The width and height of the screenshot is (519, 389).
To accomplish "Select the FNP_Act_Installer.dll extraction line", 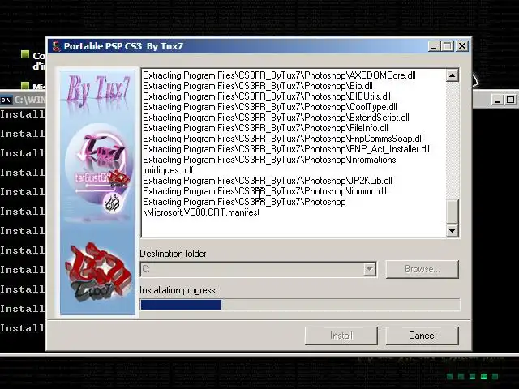I will (286, 149).
